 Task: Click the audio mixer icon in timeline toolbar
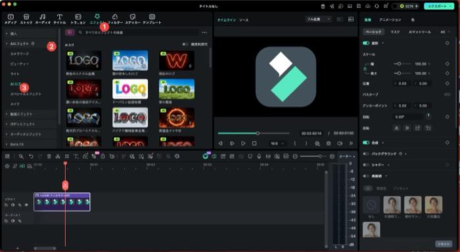tap(268, 156)
